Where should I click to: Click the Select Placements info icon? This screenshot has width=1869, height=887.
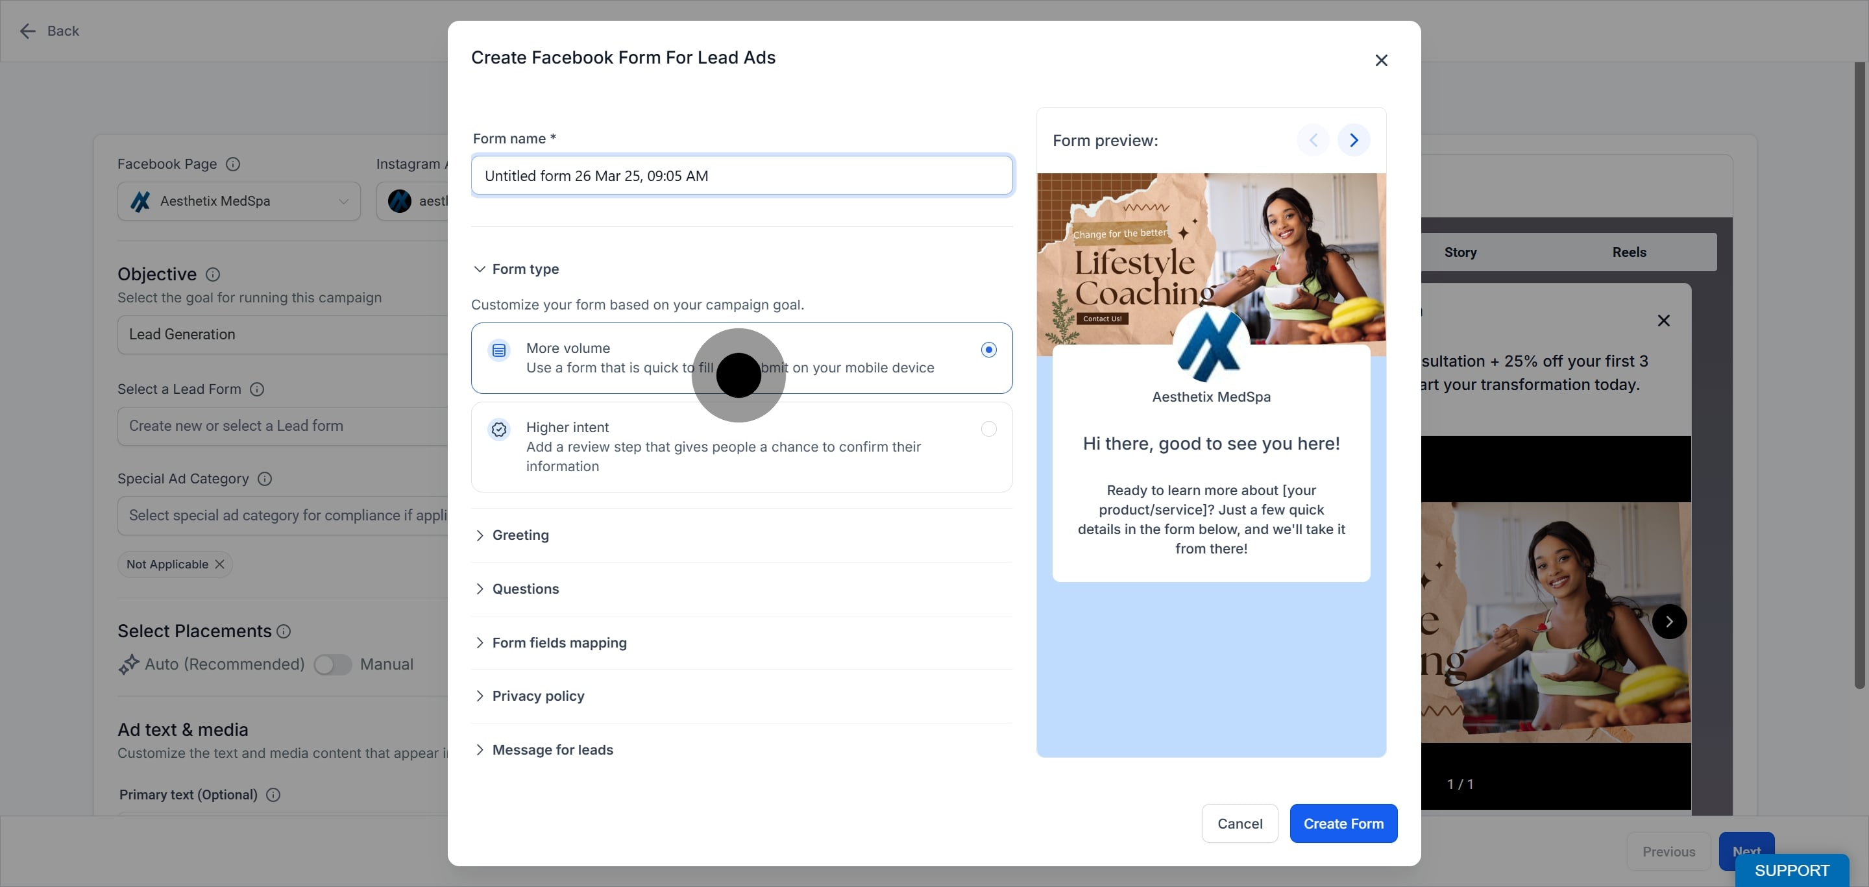[284, 632]
